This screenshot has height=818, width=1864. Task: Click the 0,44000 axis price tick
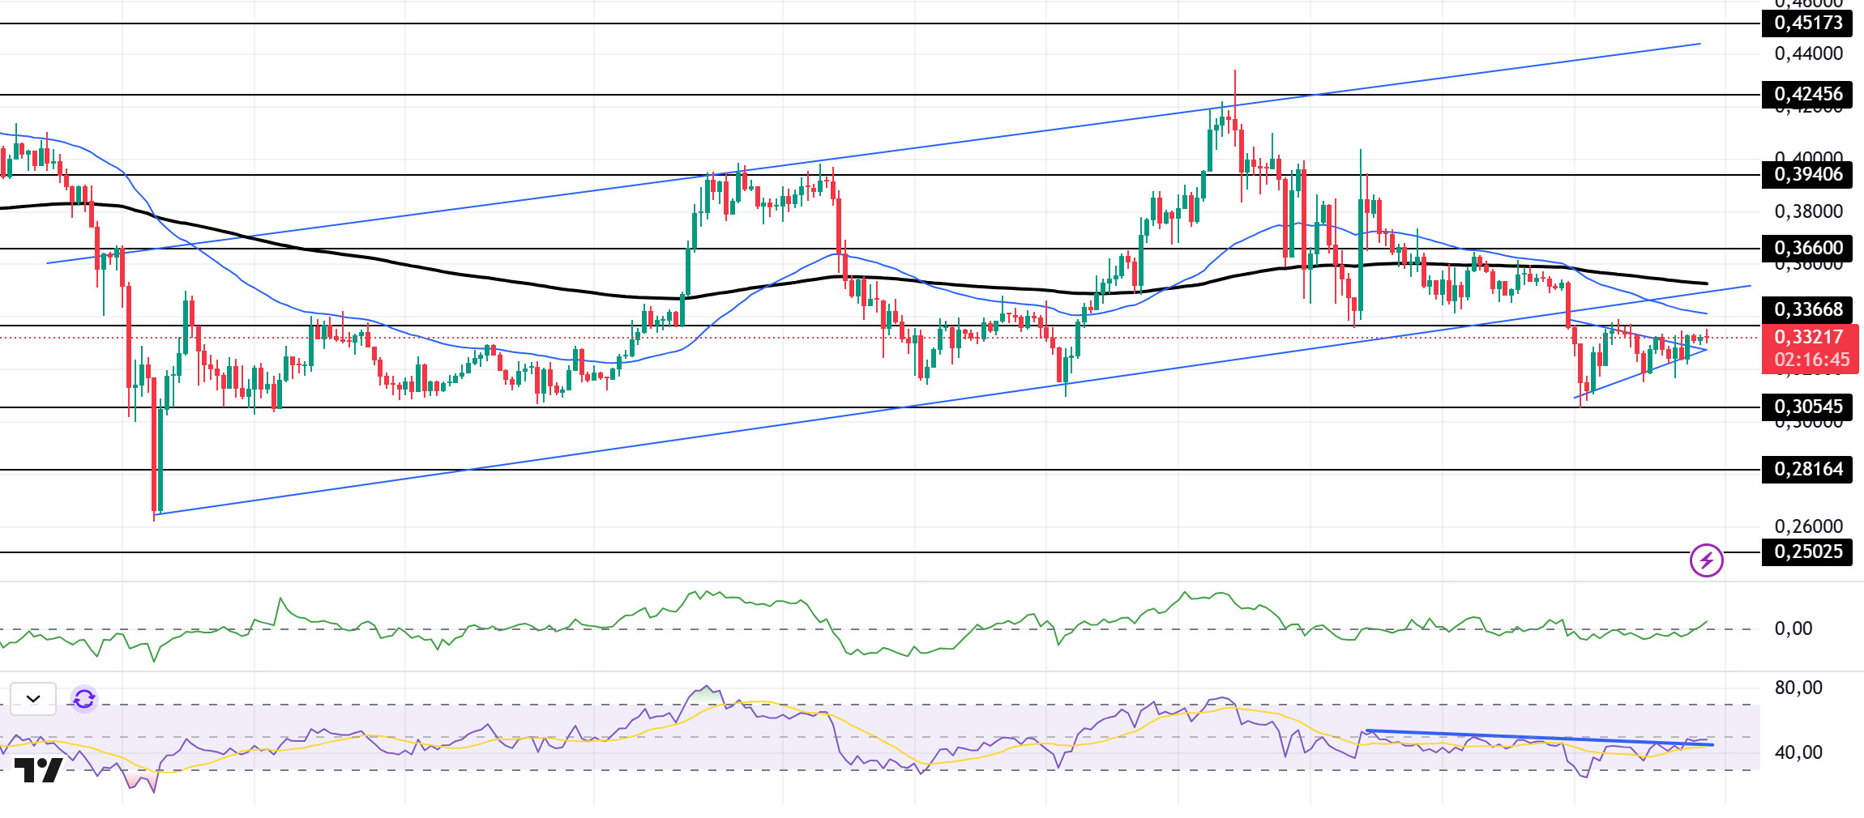pos(1808,53)
